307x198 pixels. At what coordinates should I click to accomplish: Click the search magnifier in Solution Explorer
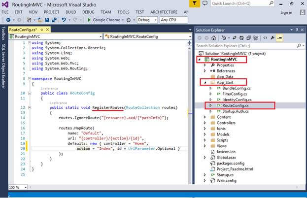click(299, 46)
